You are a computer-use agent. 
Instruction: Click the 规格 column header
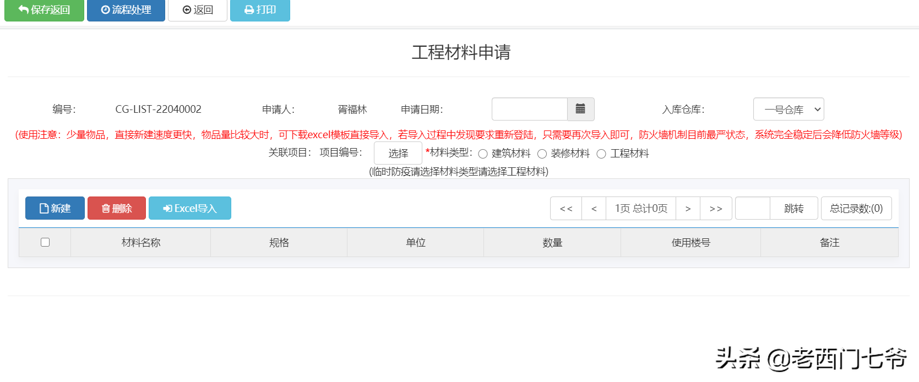coord(279,242)
